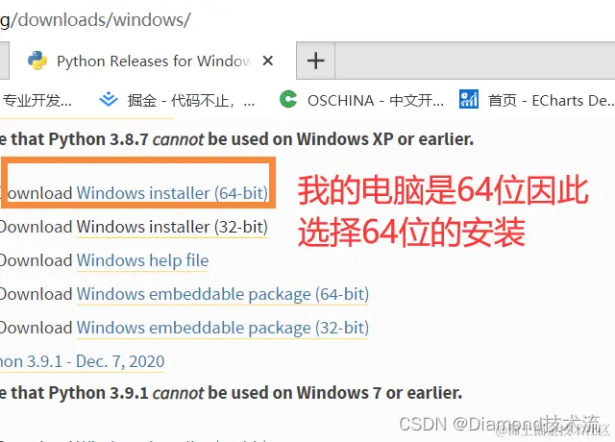Click the Python logo favicon on the tab
This screenshot has width=615, height=442.
coord(37,61)
